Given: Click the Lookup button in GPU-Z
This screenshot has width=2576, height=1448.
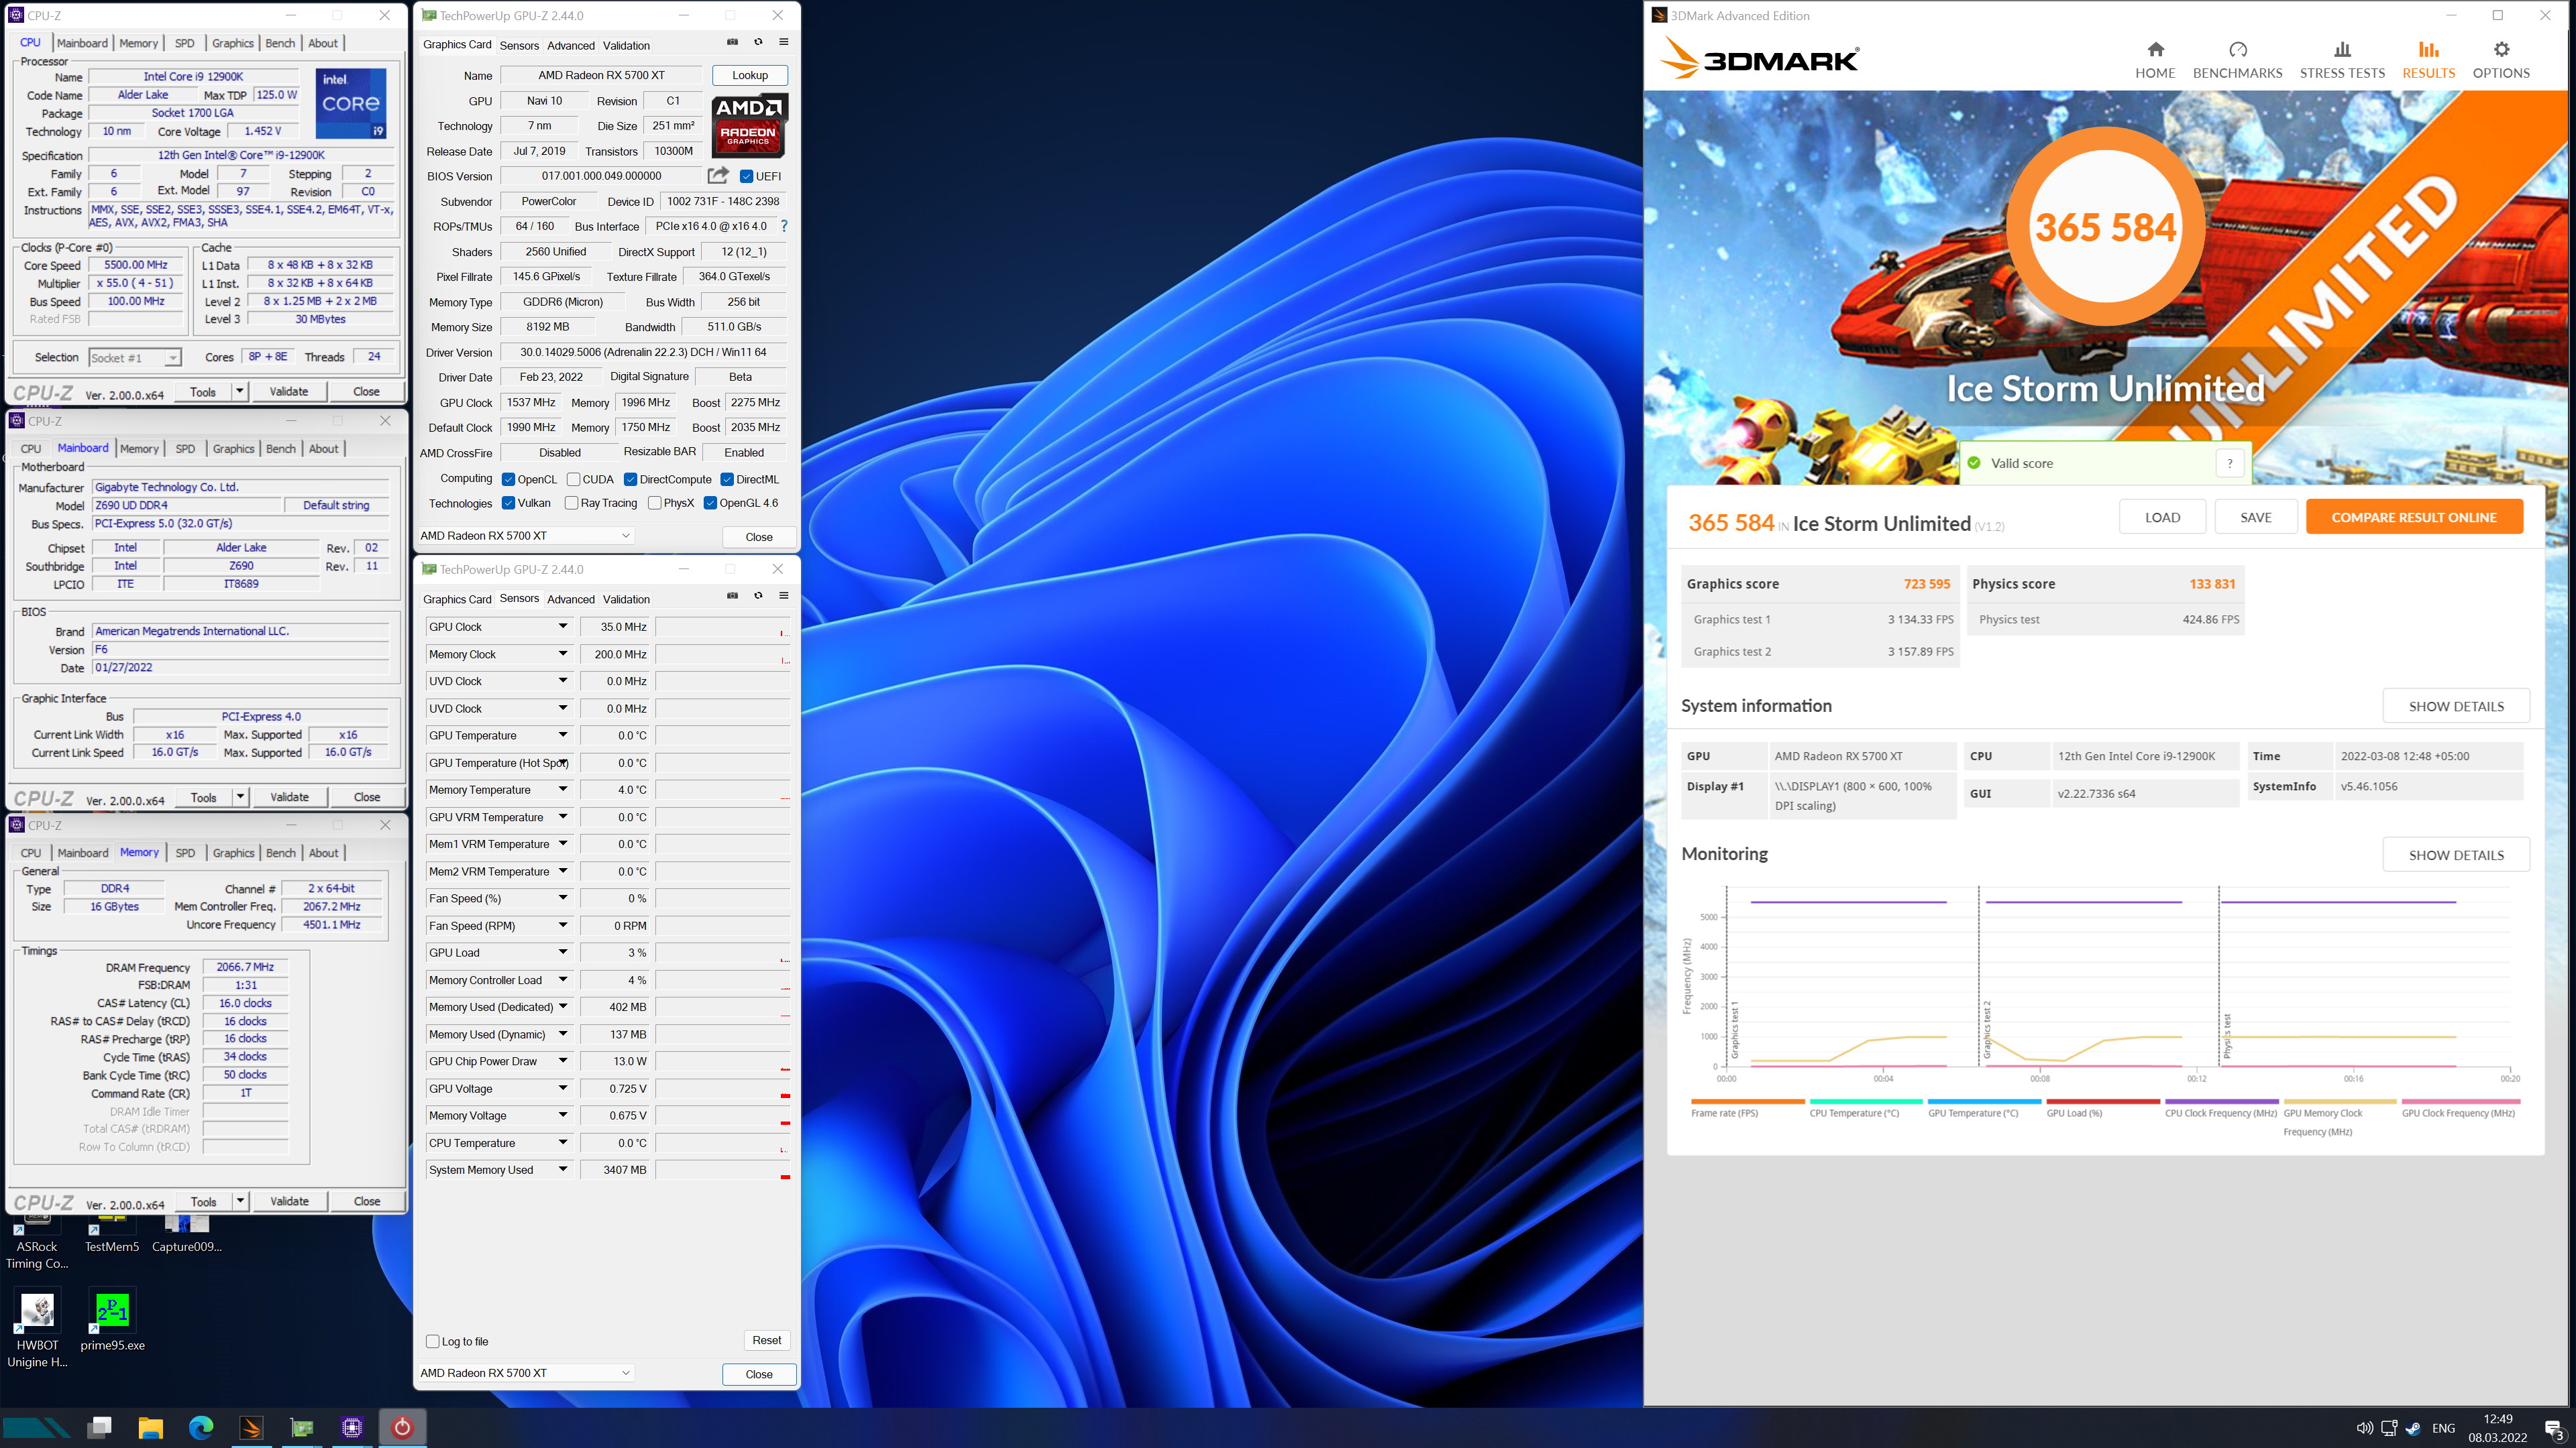Looking at the screenshot, I should pos(750,75).
